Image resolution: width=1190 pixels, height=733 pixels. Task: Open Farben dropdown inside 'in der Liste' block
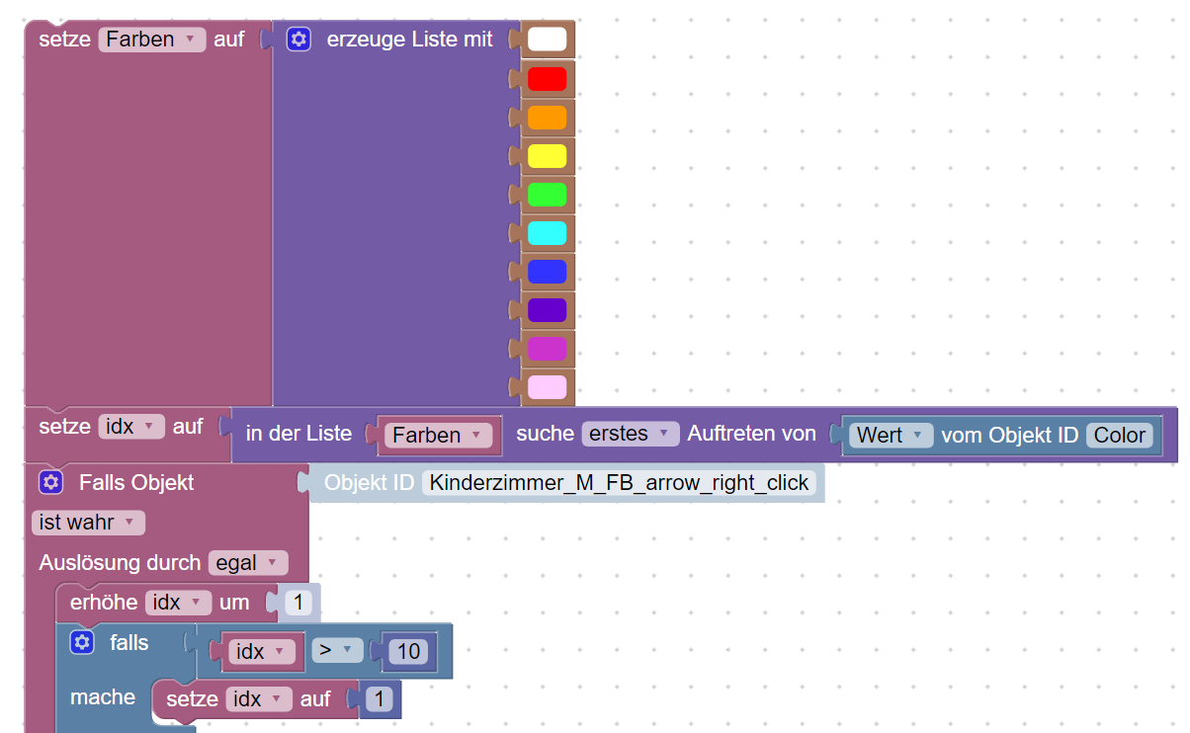click(439, 435)
